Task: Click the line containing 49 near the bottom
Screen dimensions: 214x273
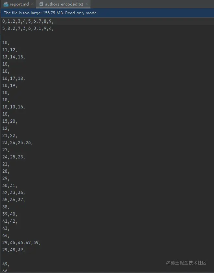Action: coord(5,265)
